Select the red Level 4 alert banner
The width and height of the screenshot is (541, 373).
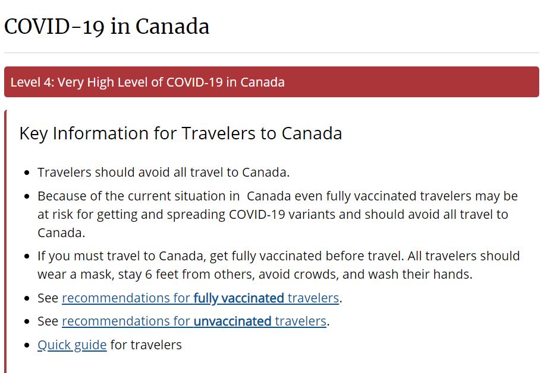271,82
